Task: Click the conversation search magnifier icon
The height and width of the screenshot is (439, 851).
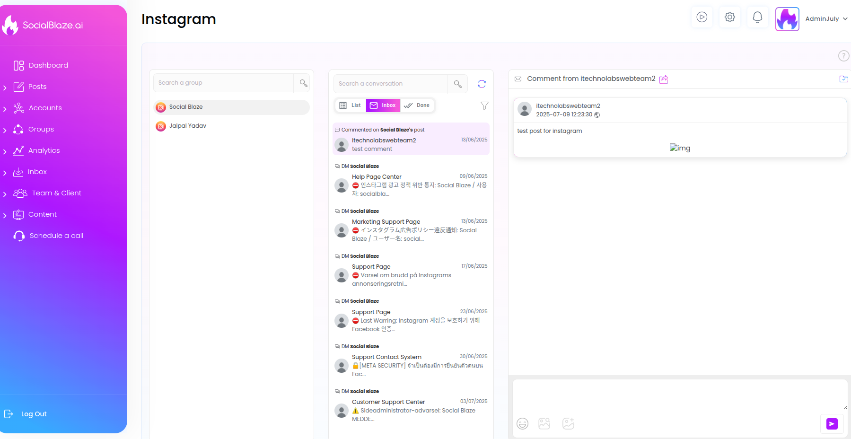Action: (x=457, y=84)
